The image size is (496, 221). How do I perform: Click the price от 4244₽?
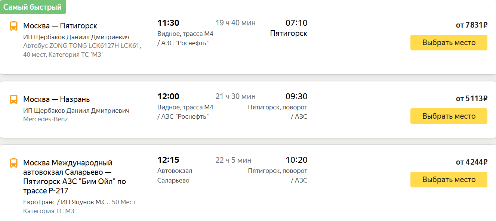point(472,162)
